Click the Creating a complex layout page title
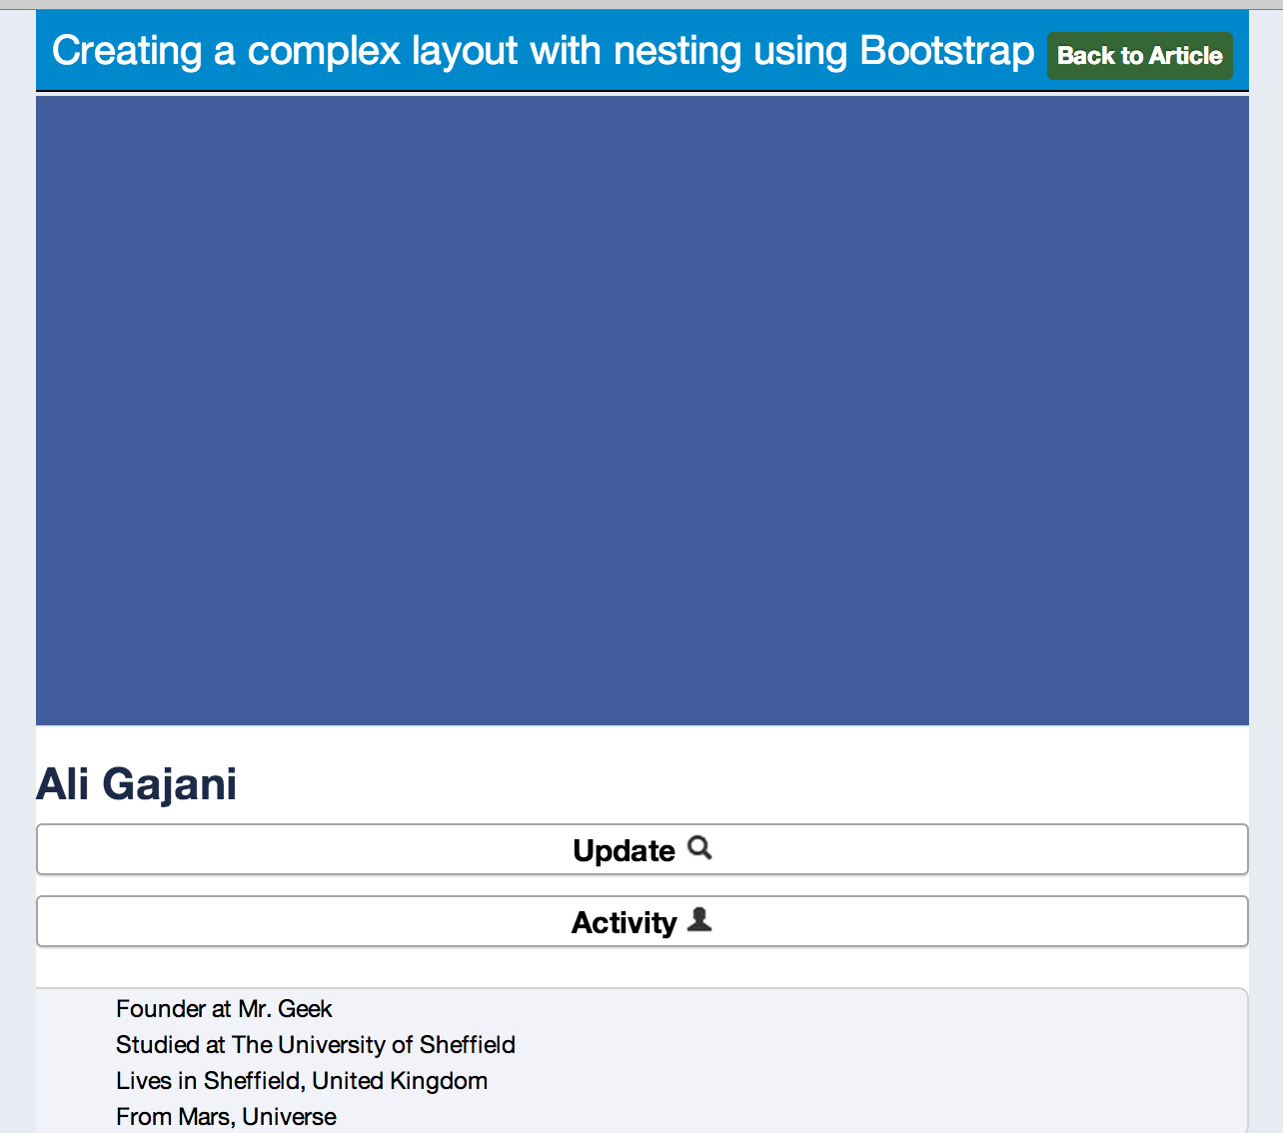Image resolution: width=1283 pixels, height=1133 pixels. 543,51
